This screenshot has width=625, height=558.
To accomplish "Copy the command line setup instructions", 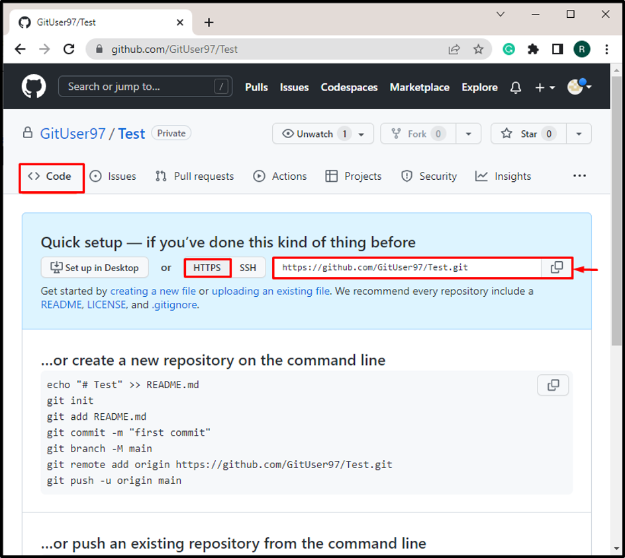I will click(x=553, y=385).
